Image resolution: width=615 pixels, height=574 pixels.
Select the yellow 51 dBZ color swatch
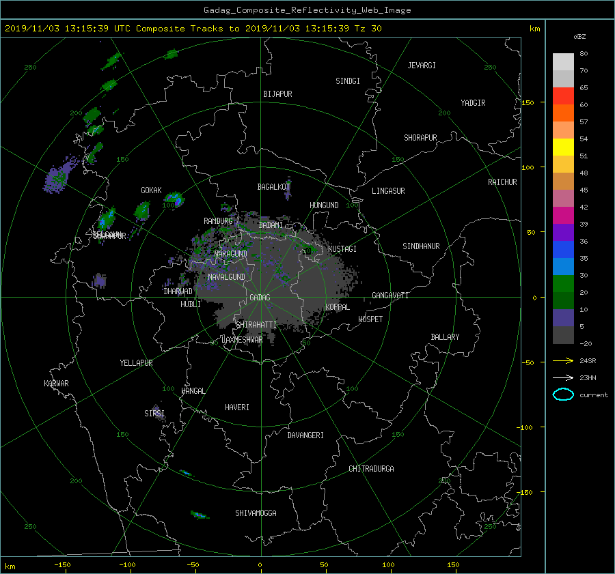[563, 147]
